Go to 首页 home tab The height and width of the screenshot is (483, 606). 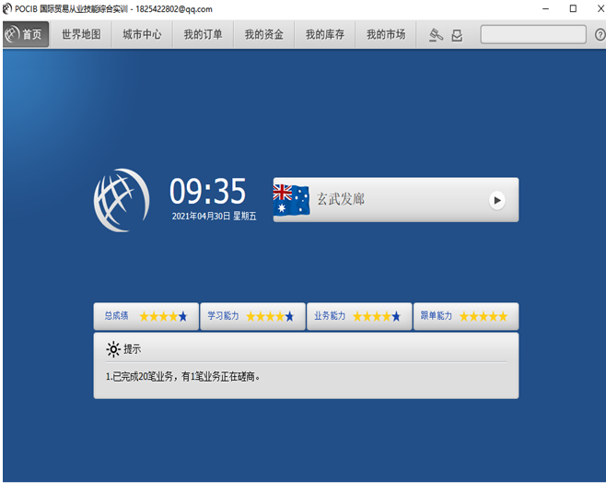25,35
